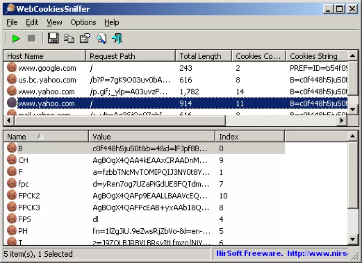
Task: Sort by Cookies Count column header
Action: click(x=259, y=56)
